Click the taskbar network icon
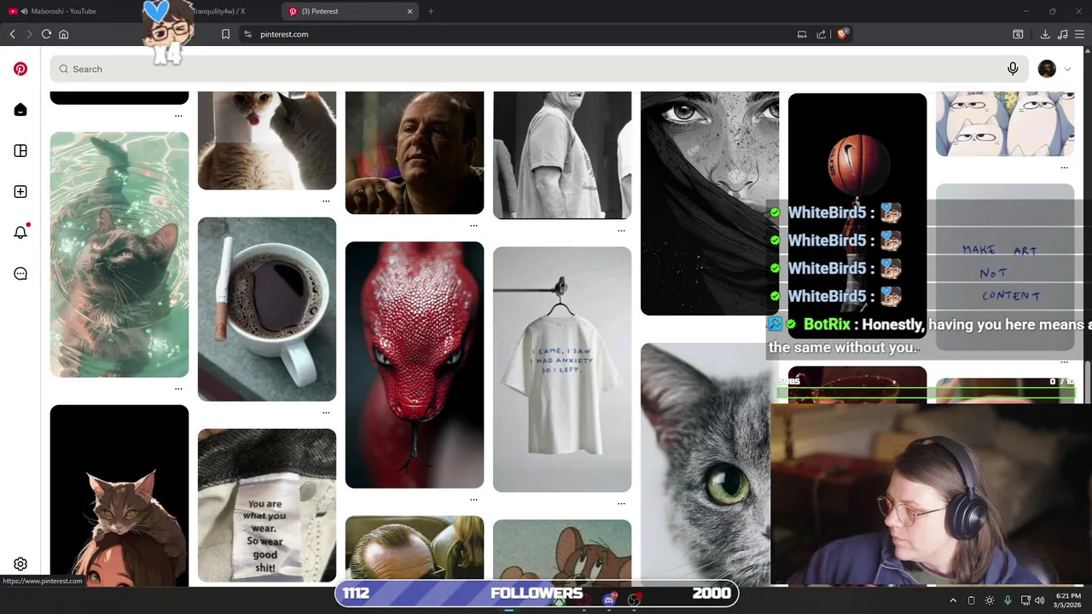Image resolution: width=1092 pixels, height=614 pixels. click(1025, 600)
